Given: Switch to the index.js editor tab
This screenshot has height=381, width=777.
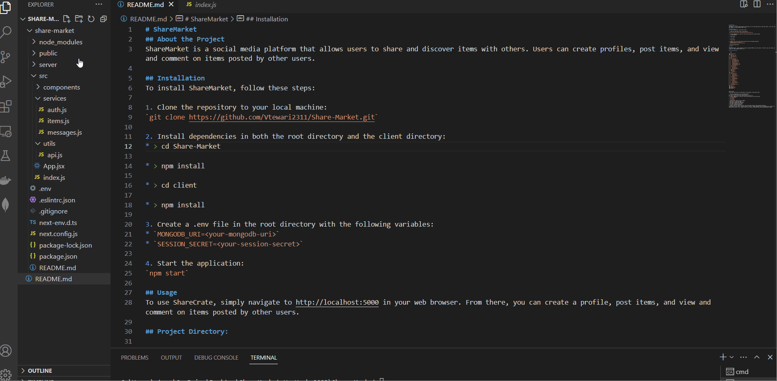Looking at the screenshot, I should (201, 5).
